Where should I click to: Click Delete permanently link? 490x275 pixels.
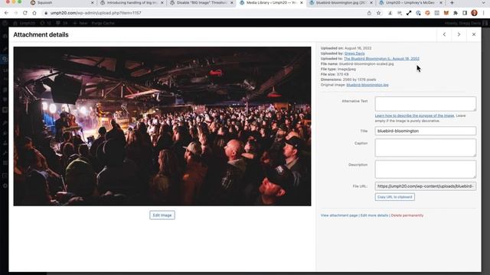click(x=407, y=215)
